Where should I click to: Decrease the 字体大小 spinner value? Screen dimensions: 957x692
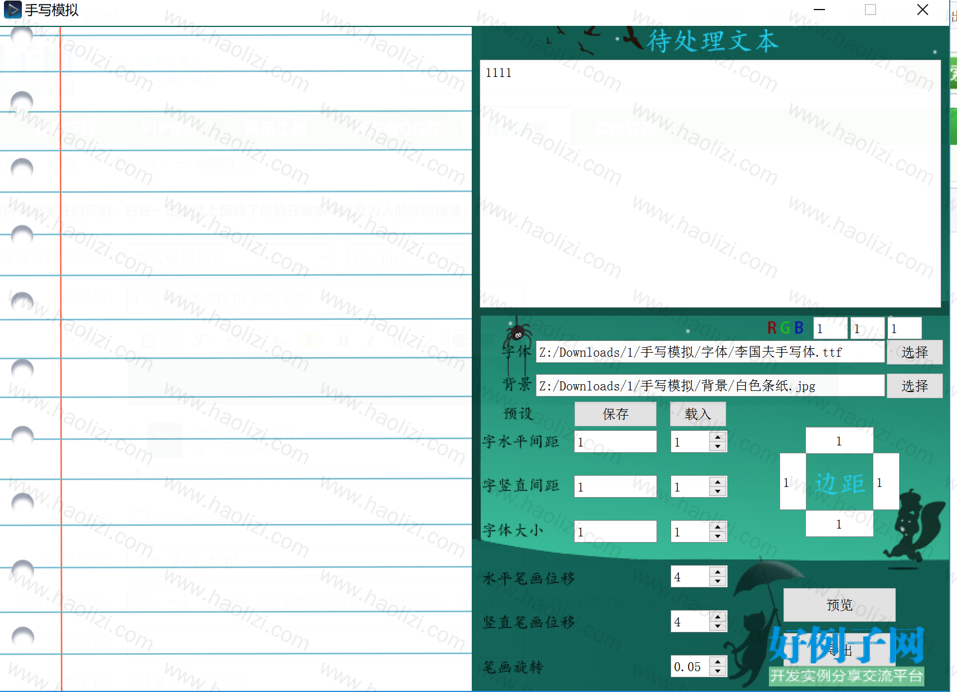tap(718, 536)
